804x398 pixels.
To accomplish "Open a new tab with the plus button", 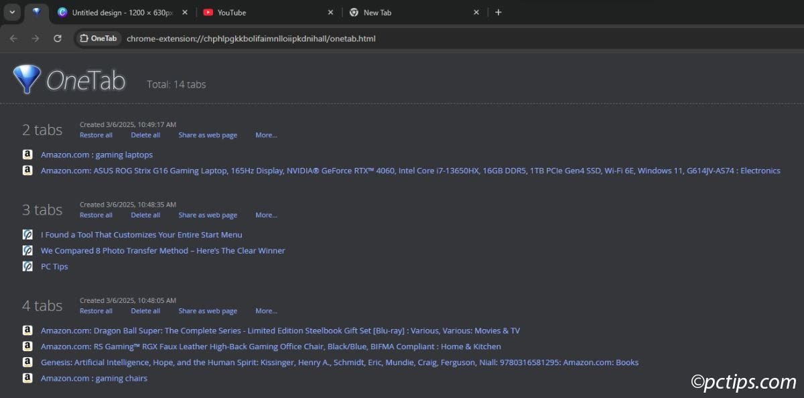I will [498, 12].
